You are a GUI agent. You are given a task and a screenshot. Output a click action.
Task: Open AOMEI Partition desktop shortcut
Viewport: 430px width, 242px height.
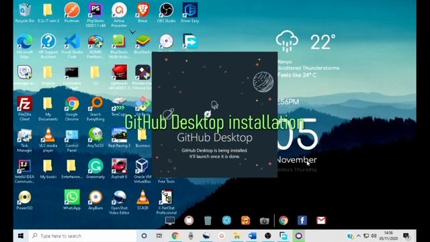(95, 46)
